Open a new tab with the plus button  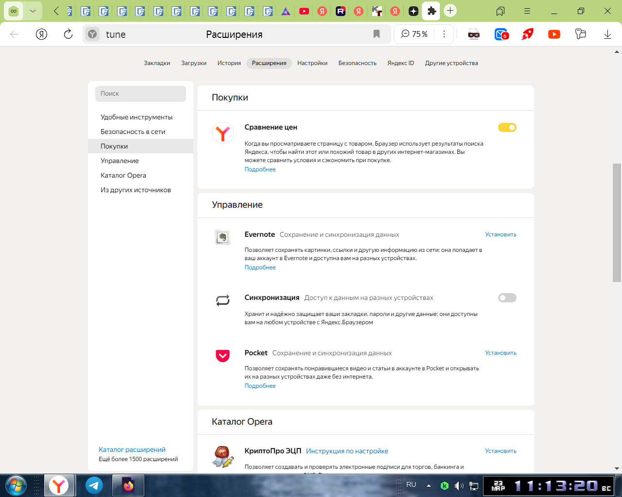pos(450,11)
